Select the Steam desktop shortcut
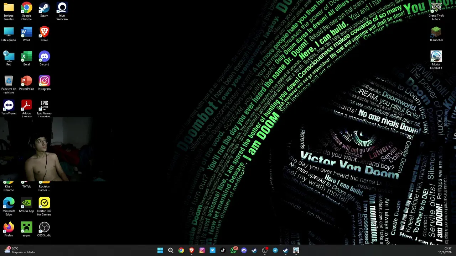456x256 pixels. point(44,10)
